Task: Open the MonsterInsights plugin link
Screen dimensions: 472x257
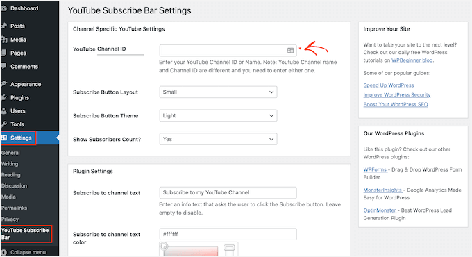Action: pos(382,190)
